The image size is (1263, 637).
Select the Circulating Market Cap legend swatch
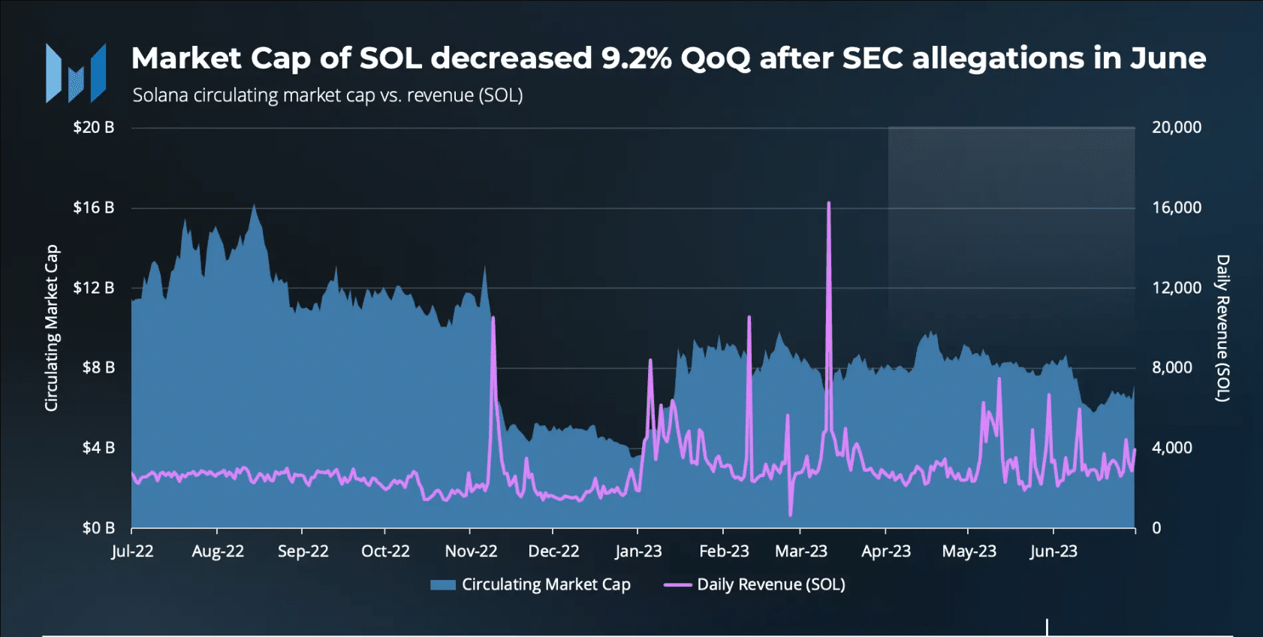443,585
